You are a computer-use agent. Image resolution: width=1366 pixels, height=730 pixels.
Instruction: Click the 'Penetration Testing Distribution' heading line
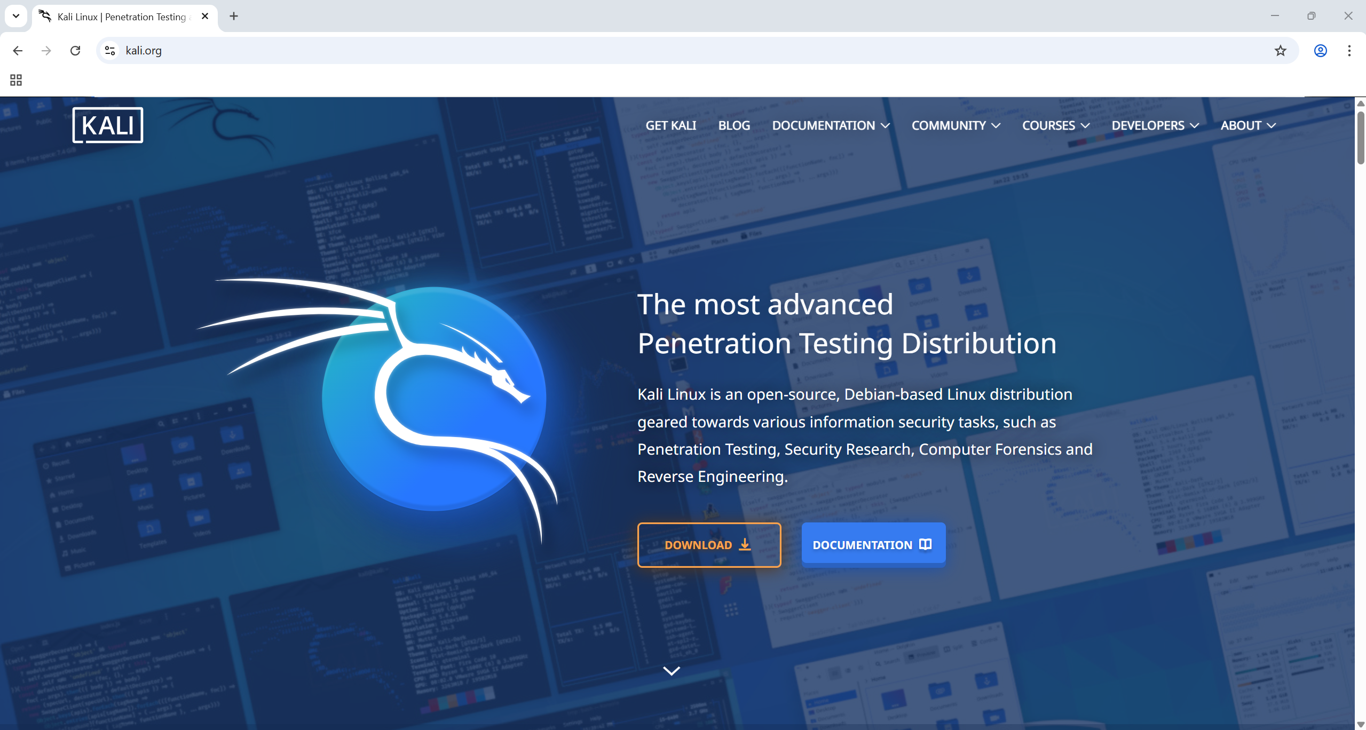(847, 343)
